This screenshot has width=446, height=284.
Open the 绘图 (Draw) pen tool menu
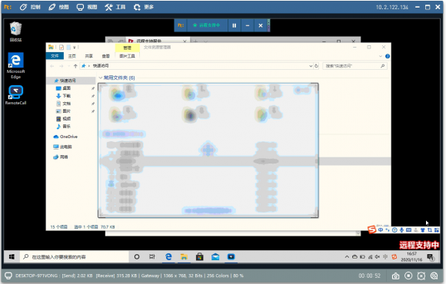tap(58, 7)
